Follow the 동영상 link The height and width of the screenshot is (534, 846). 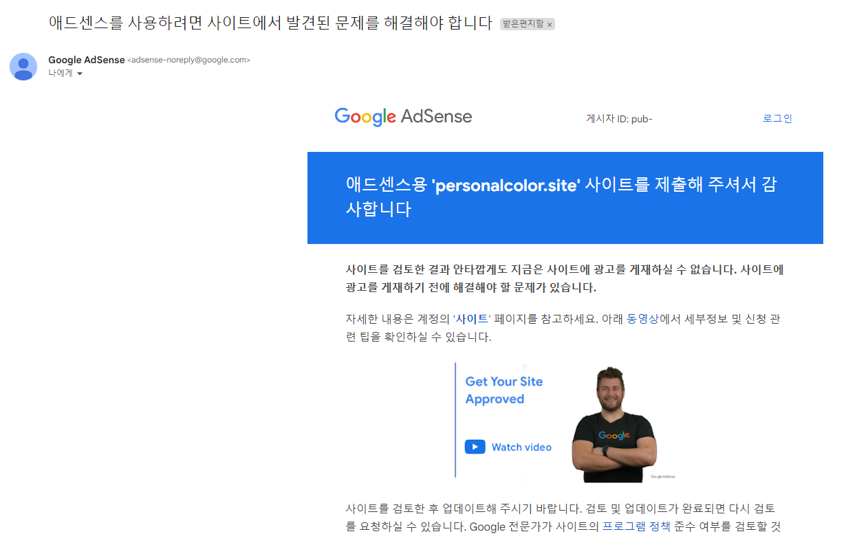(643, 319)
